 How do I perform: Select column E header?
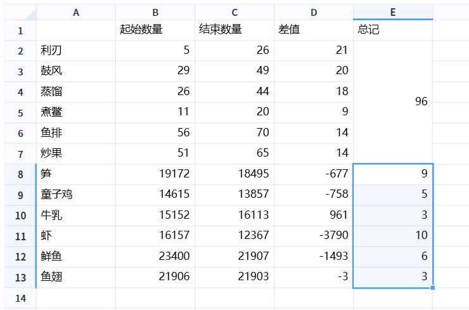tap(393, 12)
